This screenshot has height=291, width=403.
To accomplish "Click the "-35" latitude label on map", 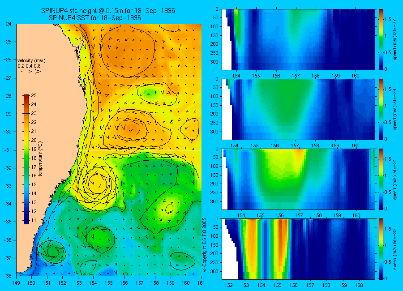I will pyautogui.click(x=8, y=222).
